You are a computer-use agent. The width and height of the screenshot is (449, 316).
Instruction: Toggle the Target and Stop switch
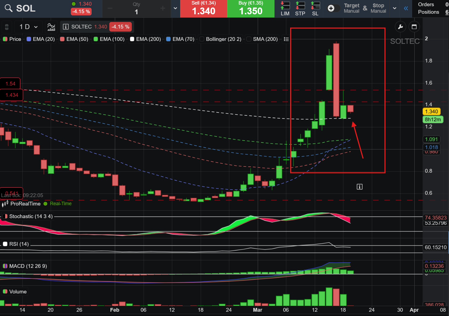(x=333, y=8)
